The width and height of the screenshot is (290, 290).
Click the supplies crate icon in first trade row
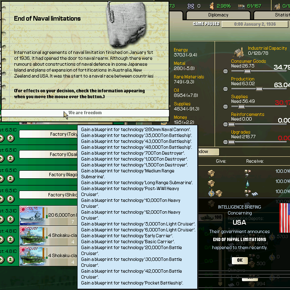tap(211, 173)
